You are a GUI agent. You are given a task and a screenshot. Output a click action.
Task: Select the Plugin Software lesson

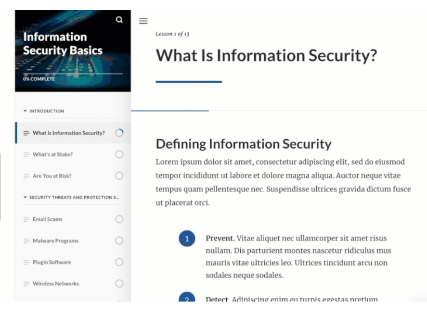73,262
